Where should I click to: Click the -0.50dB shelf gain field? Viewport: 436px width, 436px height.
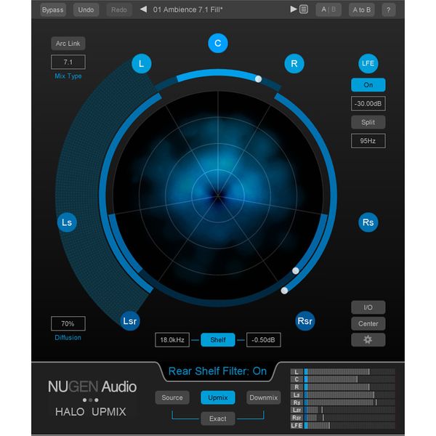(263, 340)
